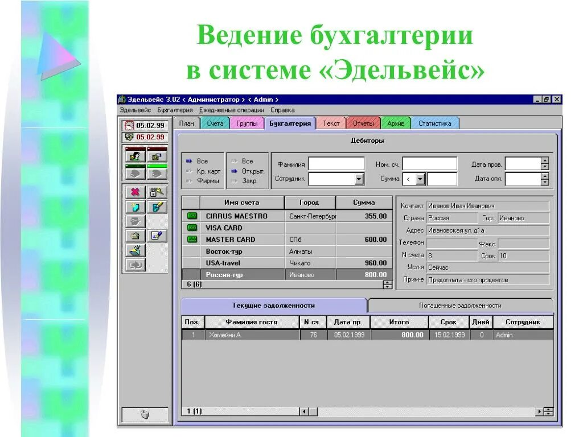Click the padlock and key button
Image resolution: width=583 pixels, height=437 pixels.
point(157,192)
